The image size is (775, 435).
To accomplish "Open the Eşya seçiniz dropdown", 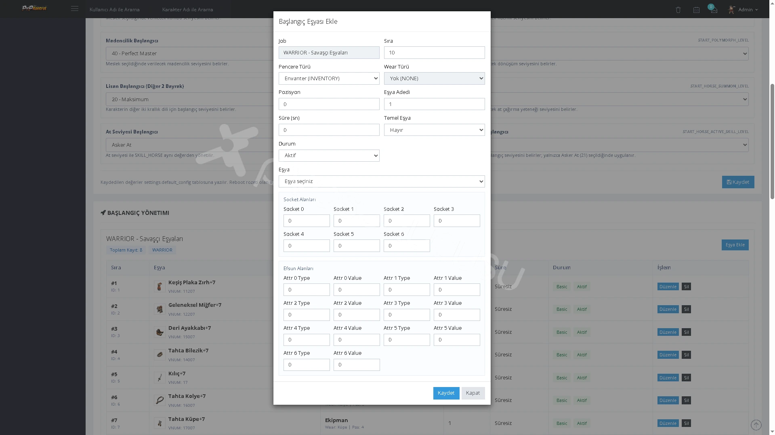I will click(x=382, y=181).
